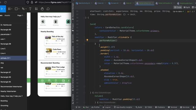Select the 'animals (1) 1' layer

[x=13, y=58]
